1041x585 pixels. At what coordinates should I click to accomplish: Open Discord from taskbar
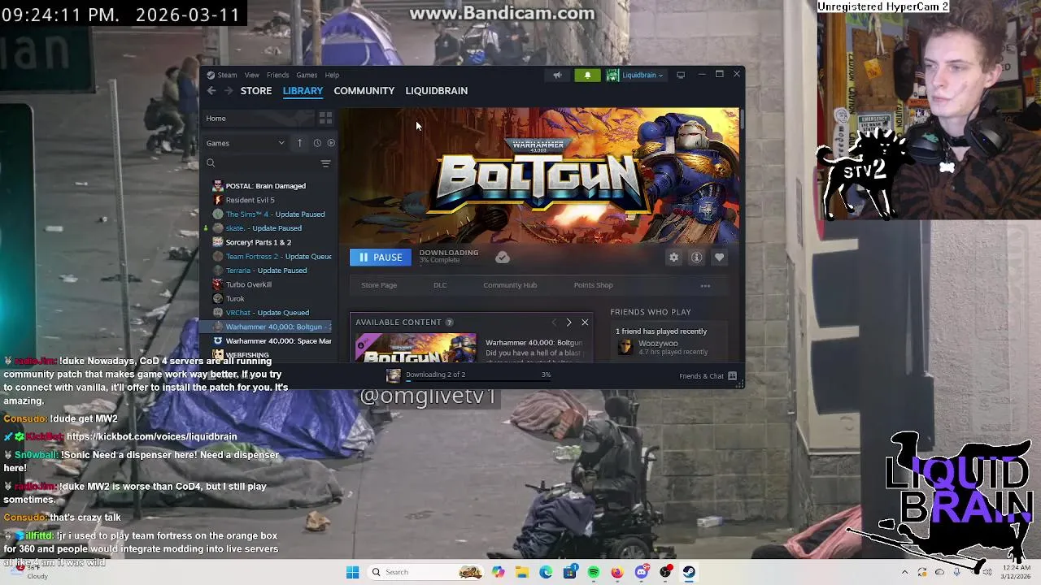point(641,572)
